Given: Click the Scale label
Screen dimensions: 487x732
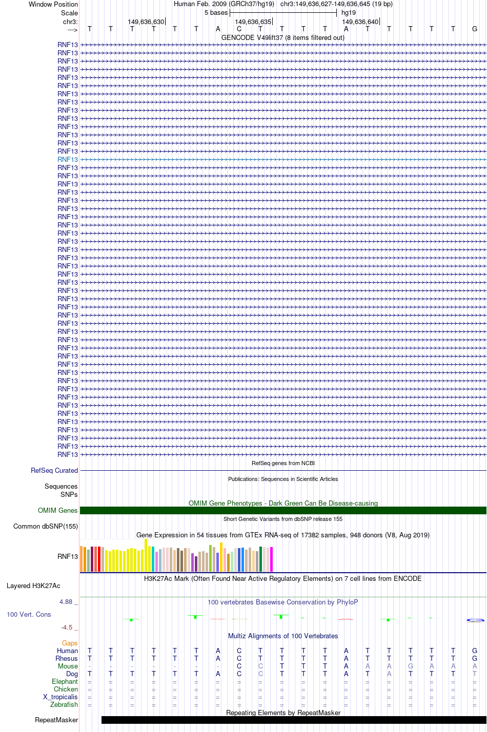Looking at the screenshot, I should coord(70,13).
